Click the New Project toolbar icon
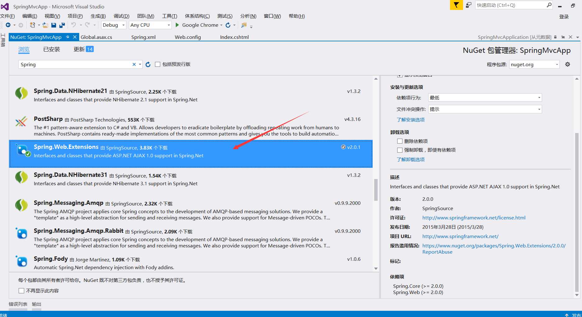The image size is (582, 317). 32,25
